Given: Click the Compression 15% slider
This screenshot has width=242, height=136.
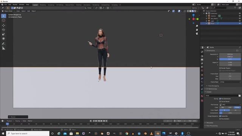Looking at the screenshot, I should 230,113.
